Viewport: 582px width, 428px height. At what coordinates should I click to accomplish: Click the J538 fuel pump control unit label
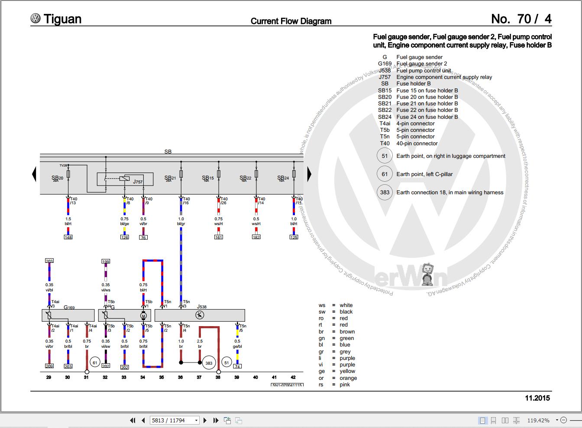tap(202, 307)
